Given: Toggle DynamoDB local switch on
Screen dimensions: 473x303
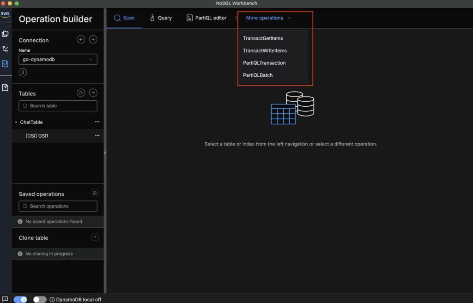Looking at the screenshot, I should click(x=40, y=299).
